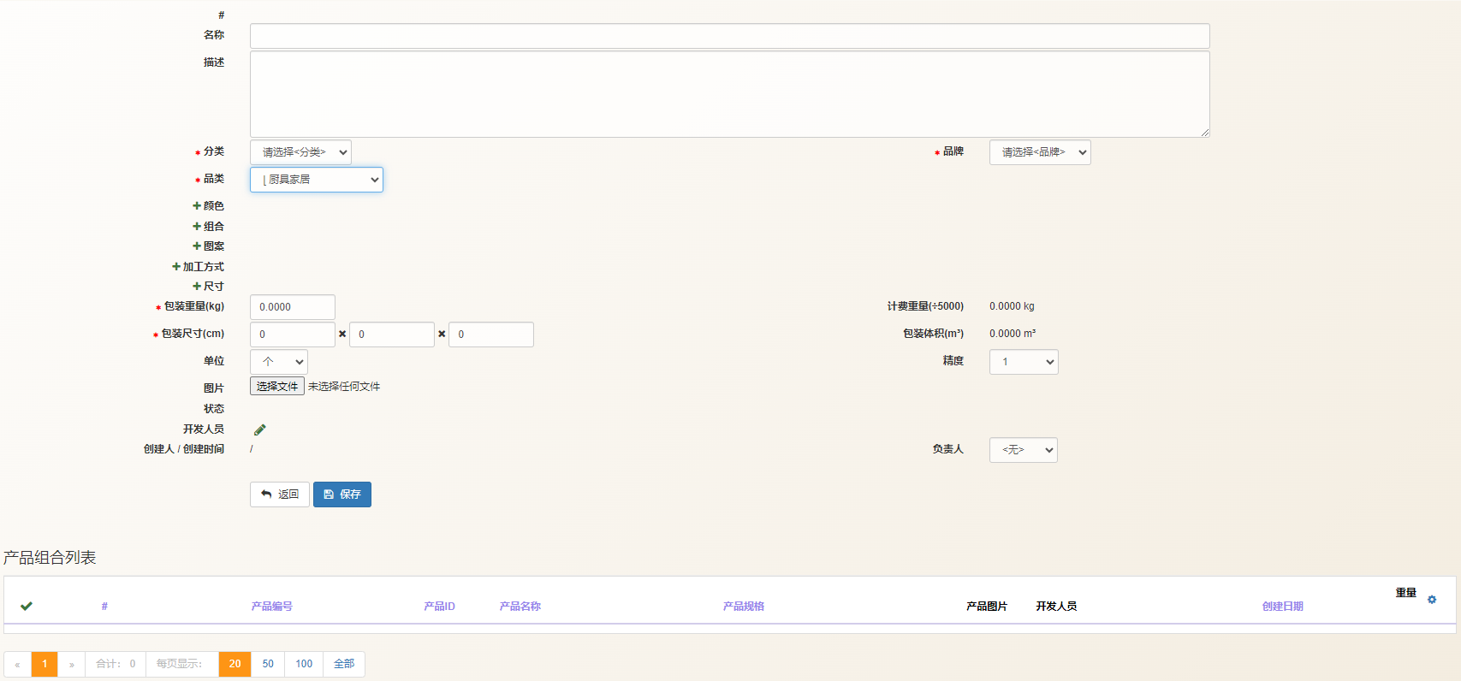Sort by 产品规格 column header
Screen dimensions: 1461x681
(x=744, y=607)
